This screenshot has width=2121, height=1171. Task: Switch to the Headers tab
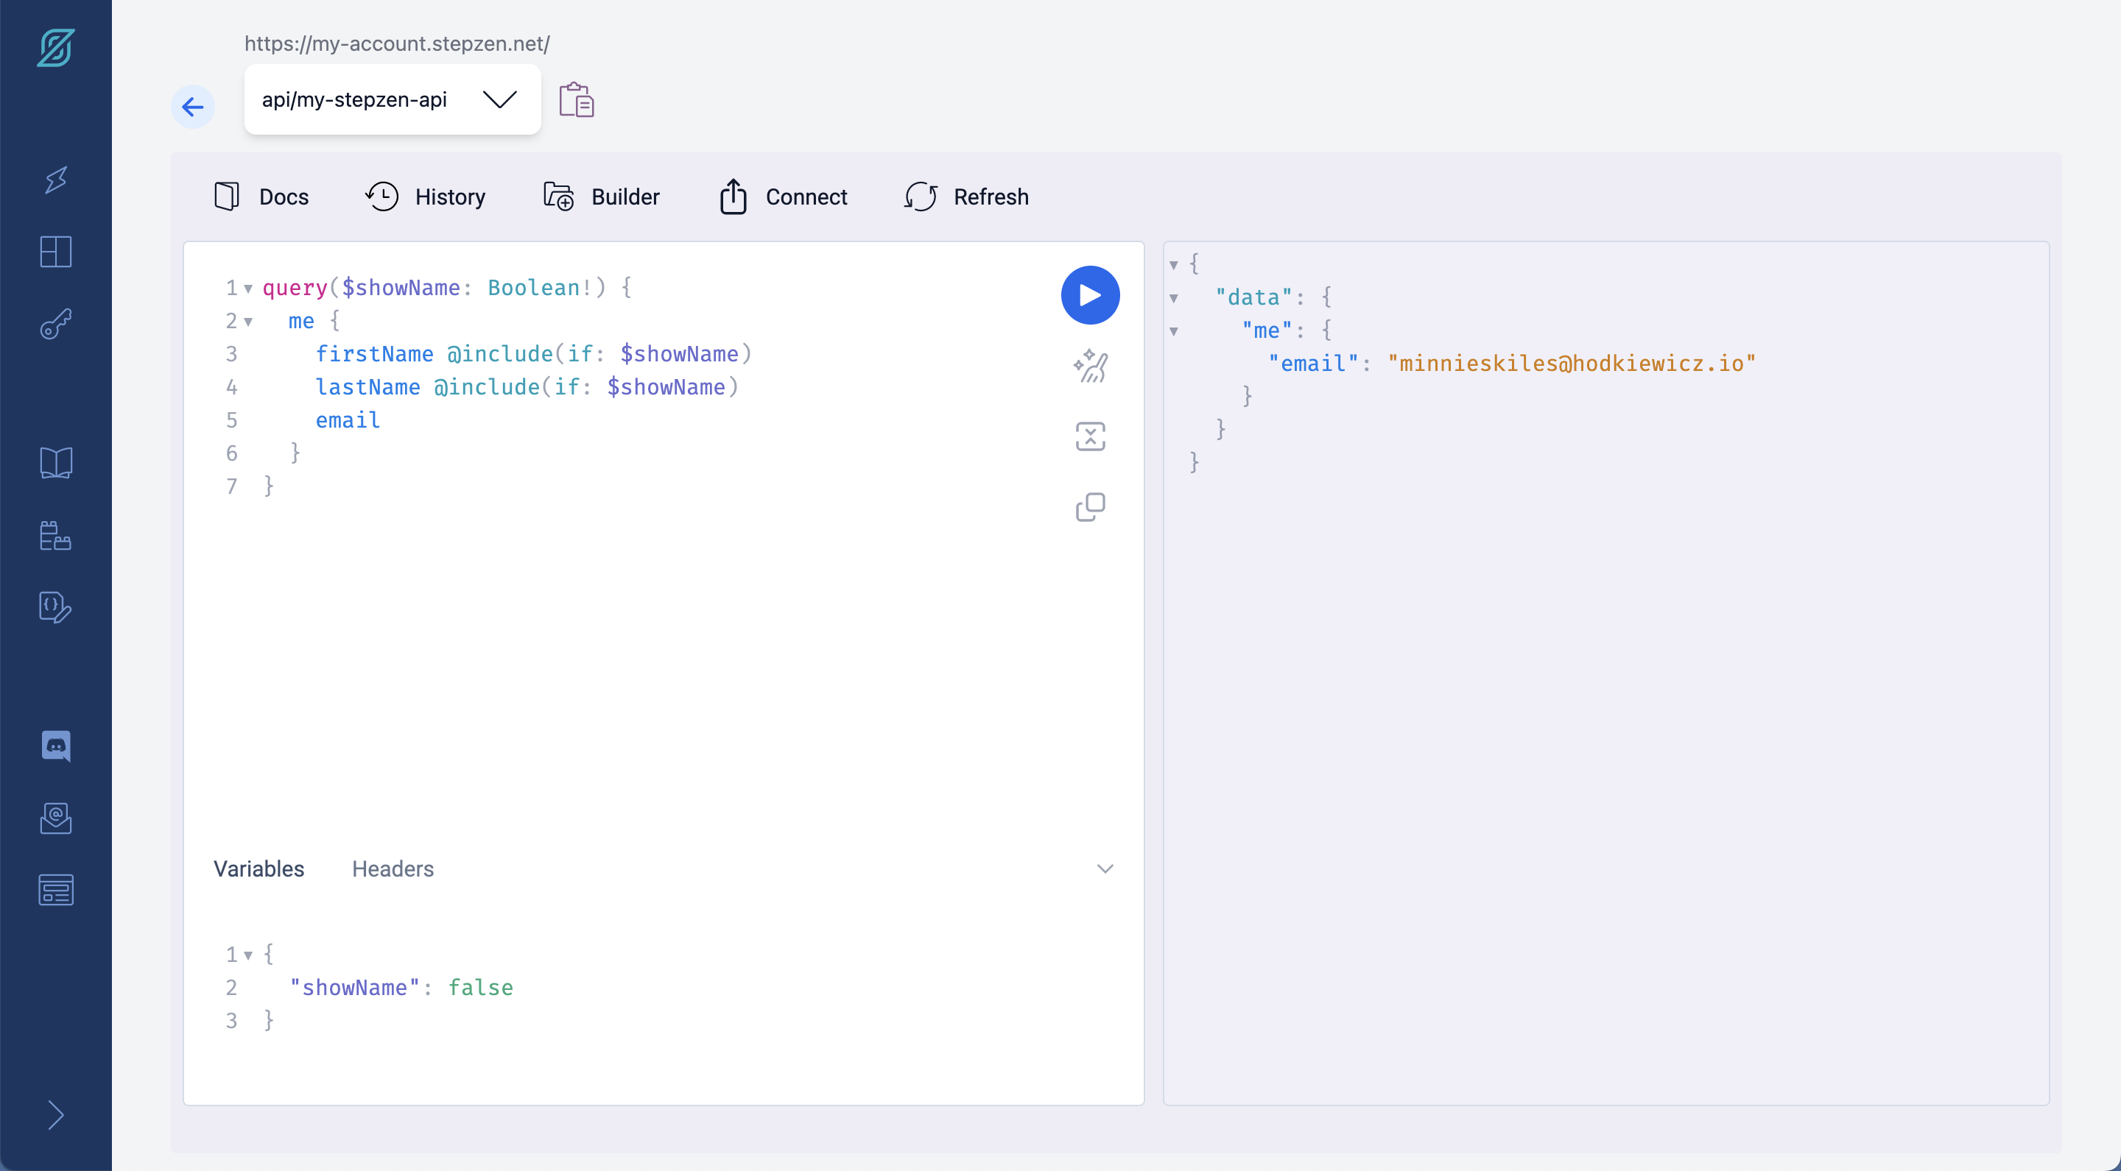pyautogui.click(x=393, y=869)
